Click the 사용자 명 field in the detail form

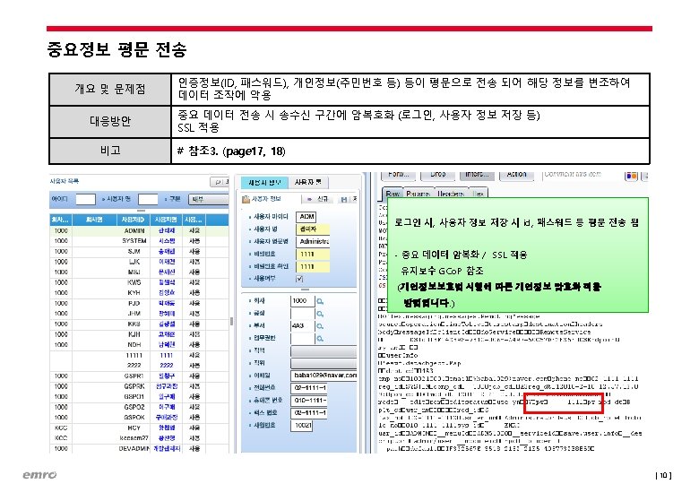click(x=313, y=229)
